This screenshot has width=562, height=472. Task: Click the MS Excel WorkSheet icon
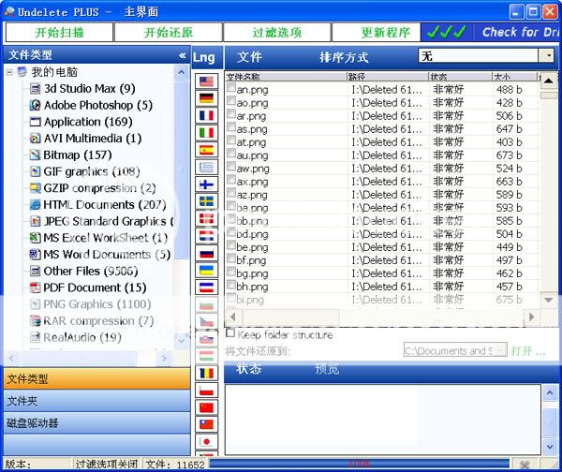point(35,237)
